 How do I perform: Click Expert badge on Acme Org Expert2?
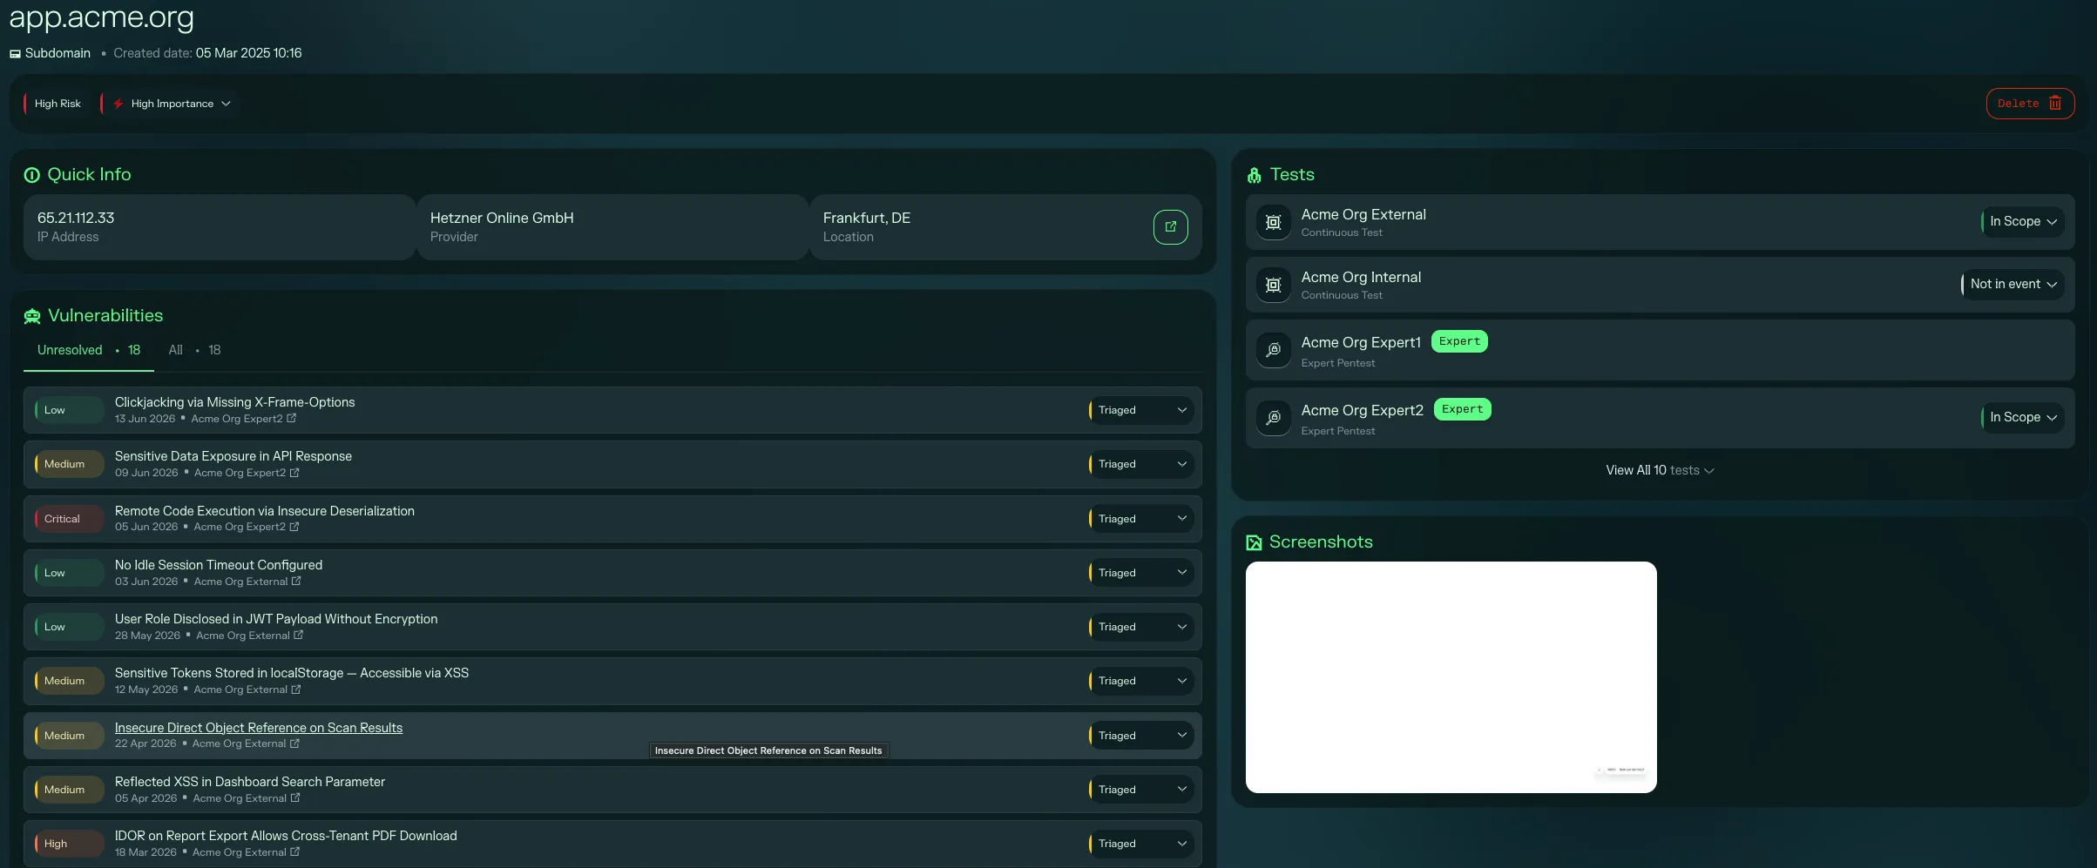pyautogui.click(x=1462, y=409)
